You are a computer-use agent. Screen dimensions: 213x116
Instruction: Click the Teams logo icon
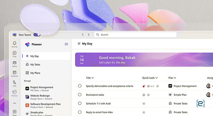tap(14, 35)
